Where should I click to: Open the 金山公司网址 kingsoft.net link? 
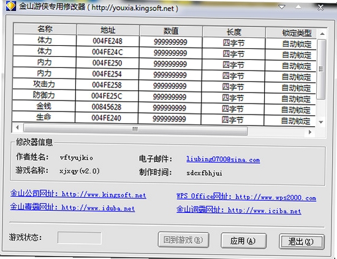click(x=78, y=194)
